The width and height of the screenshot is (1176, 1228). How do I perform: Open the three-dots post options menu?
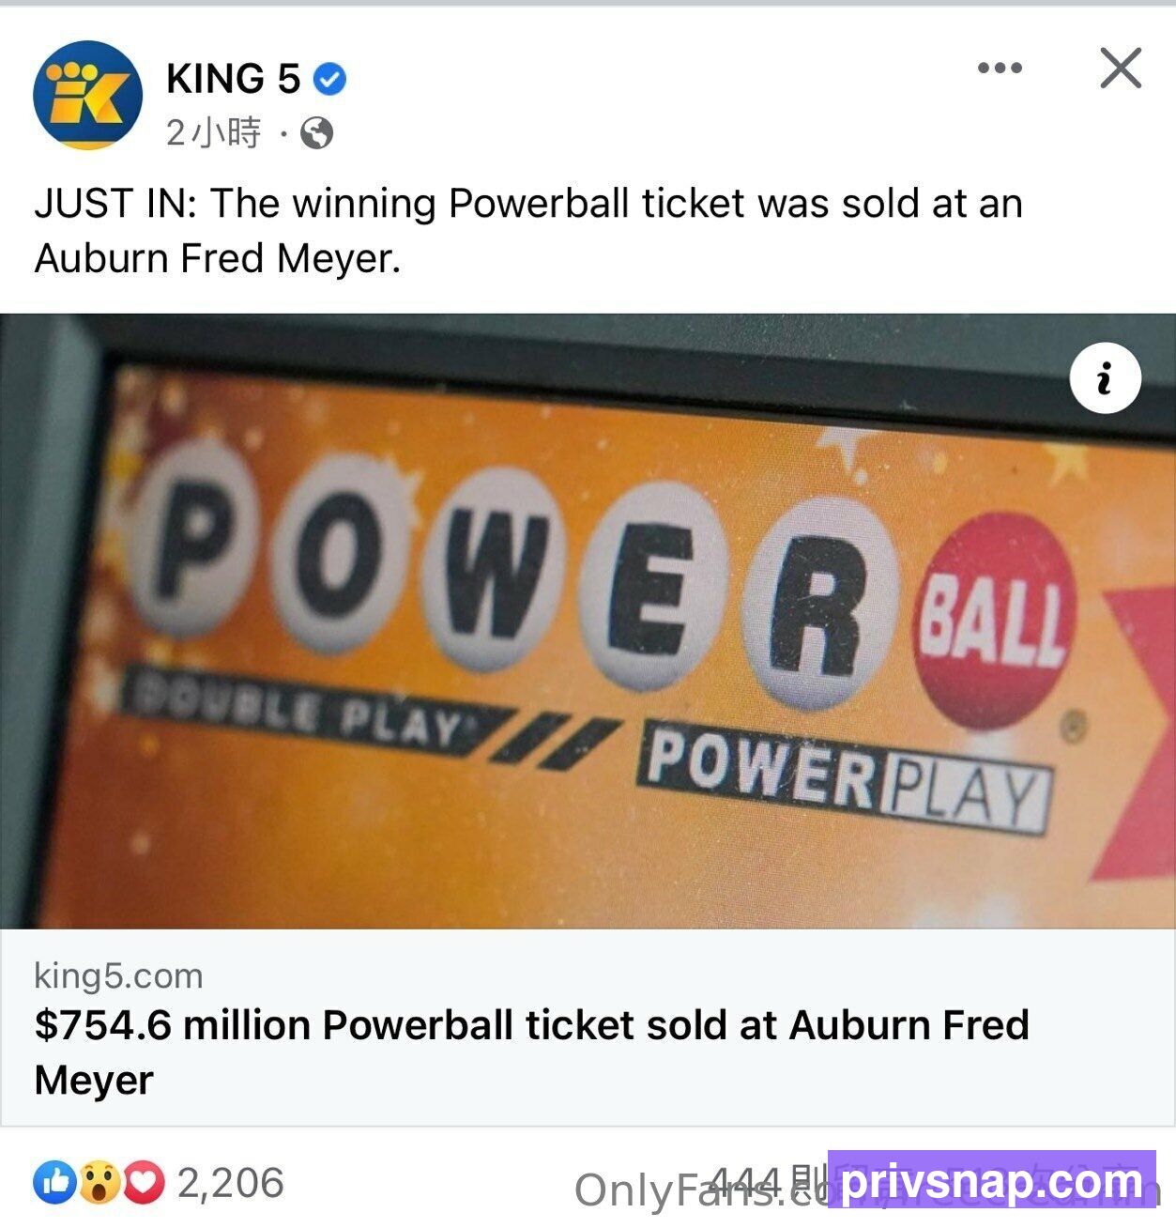coord(1000,68)
